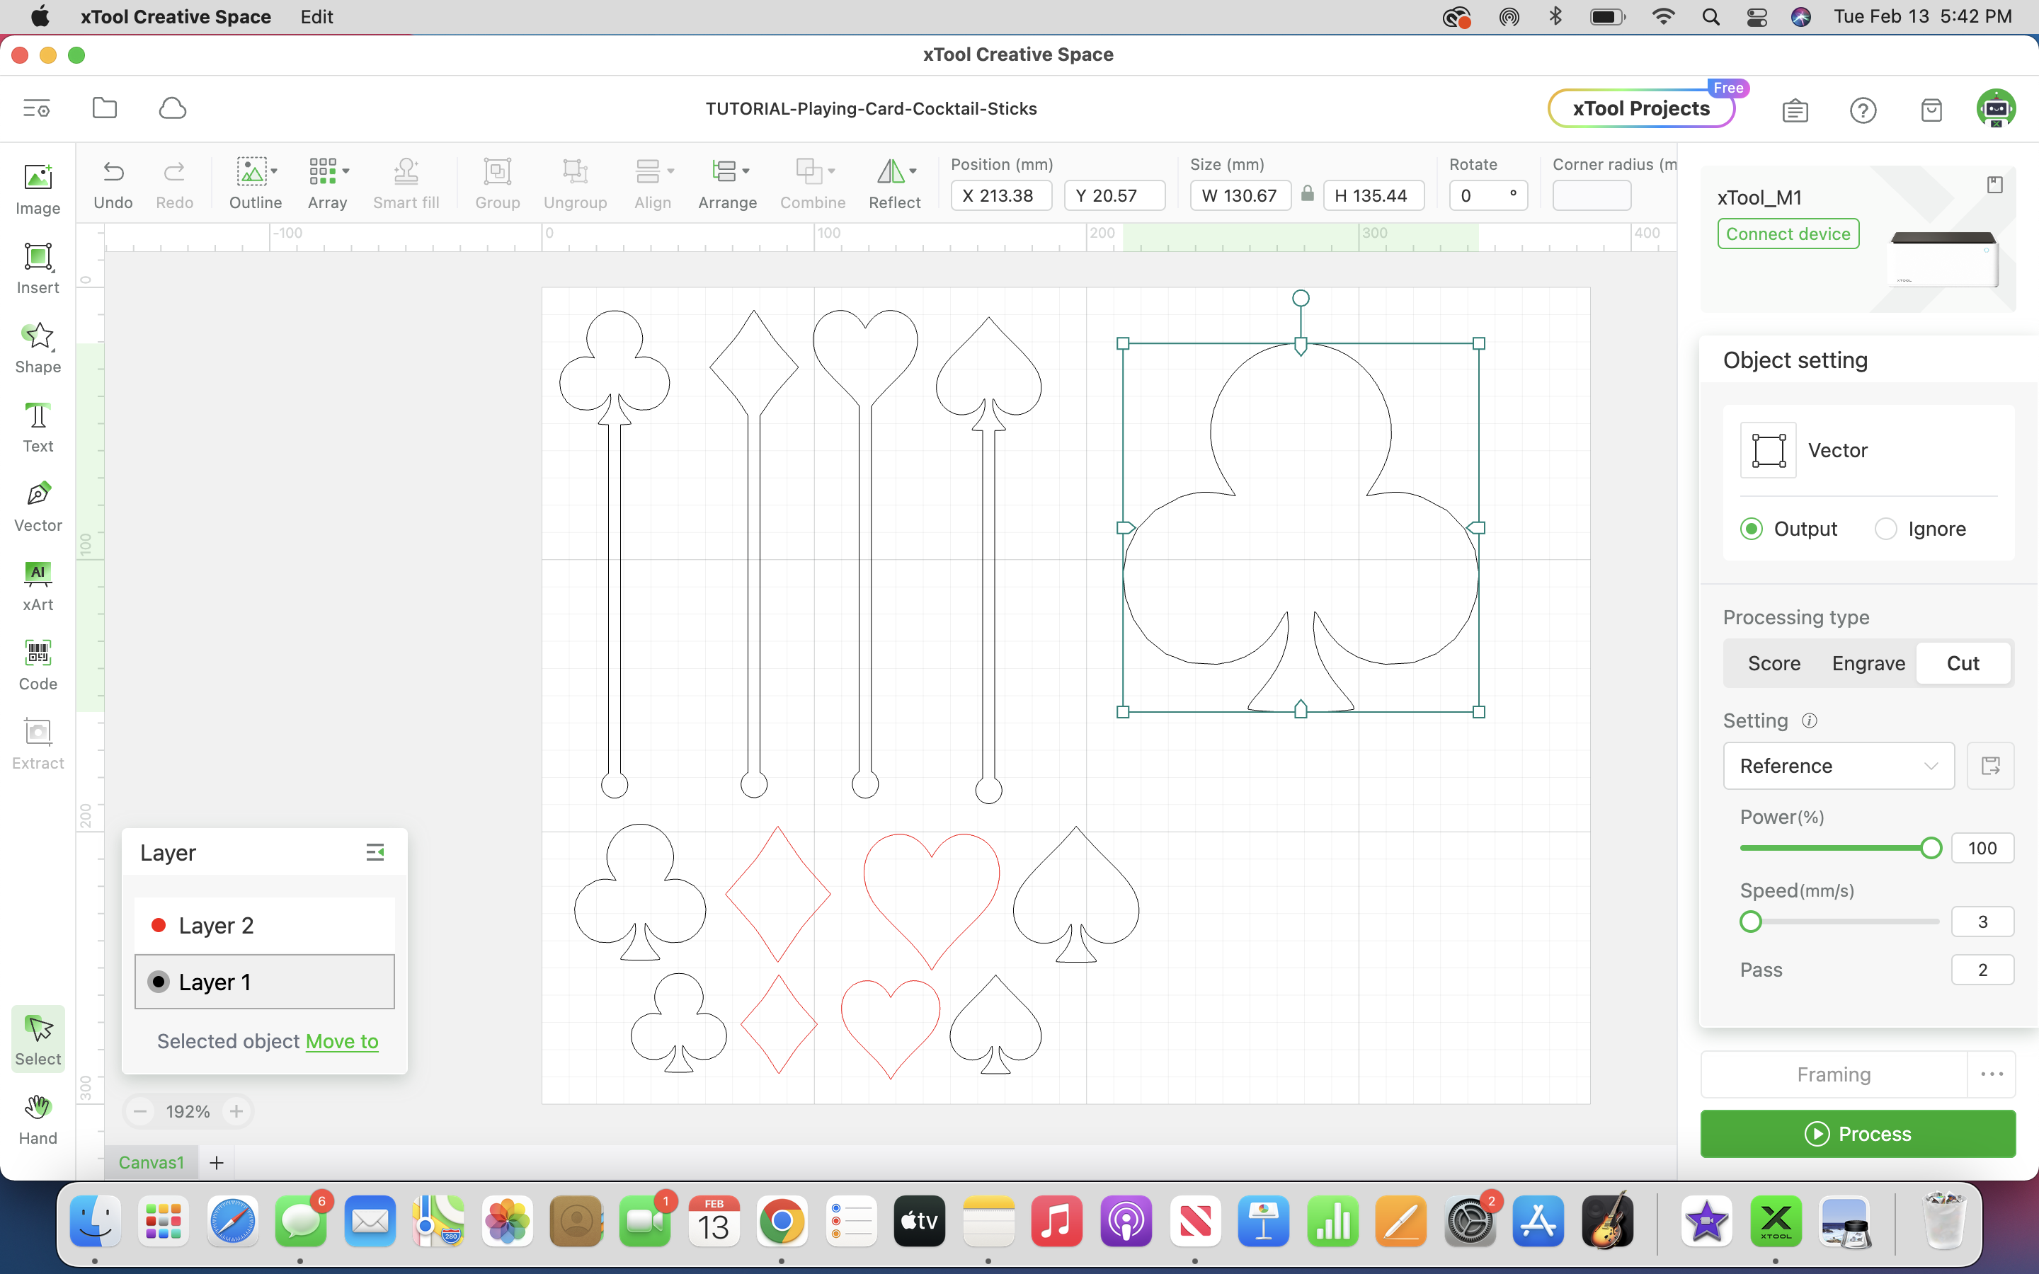The image size is (2039, 1274).
Task: Select the Hand tool
Action: click(37, 1118)
